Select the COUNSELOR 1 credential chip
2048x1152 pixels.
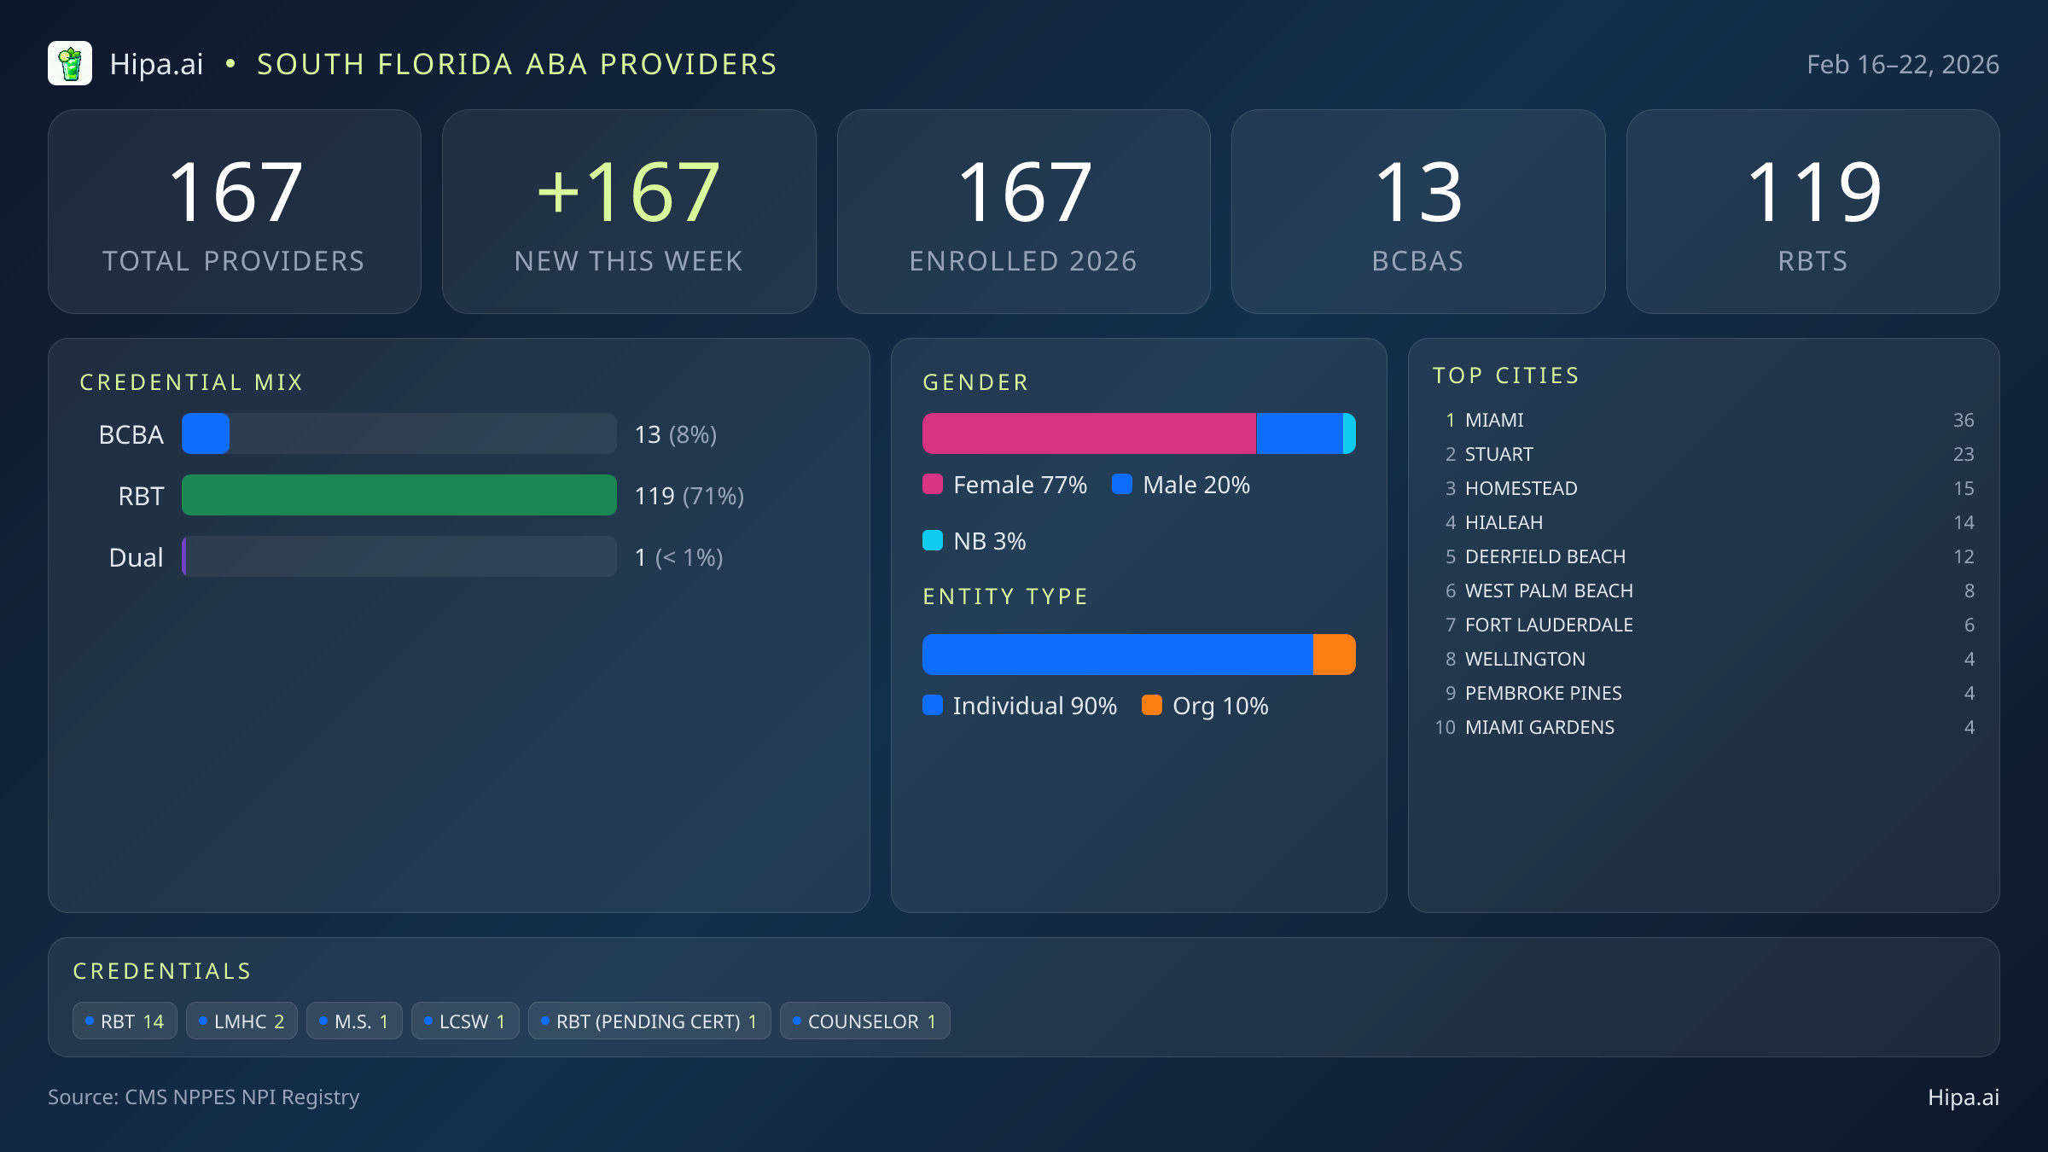[x=864, y=1020]
